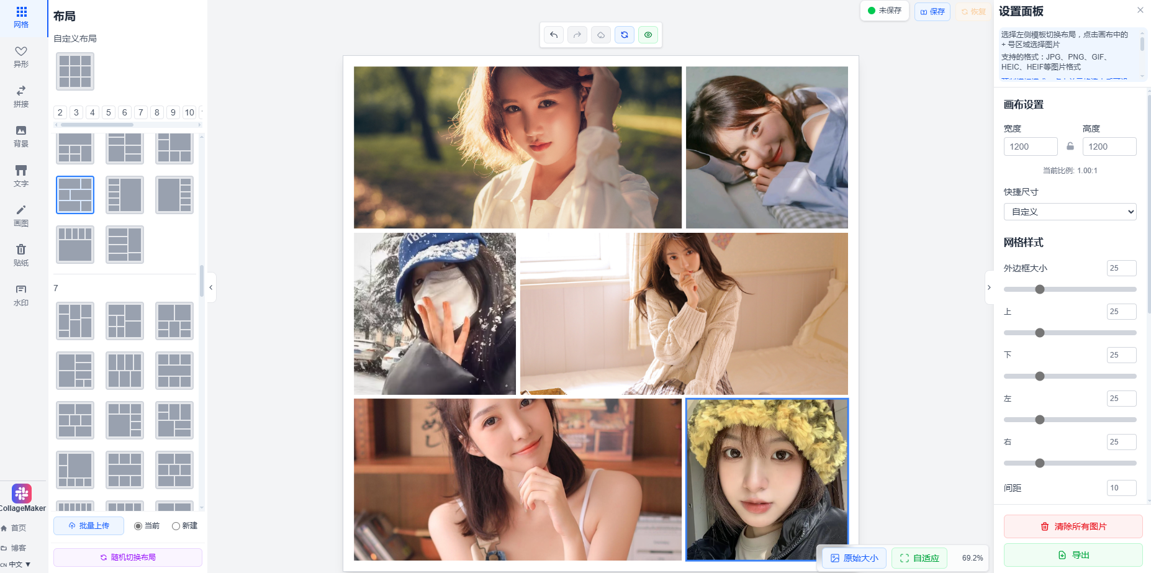Open the 水印 watermark tool
The image size is (1151, 573).
(21, 295)
